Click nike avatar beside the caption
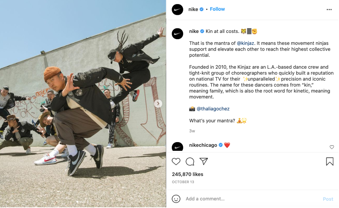339x208 pixels. click(x=178, y=34)
